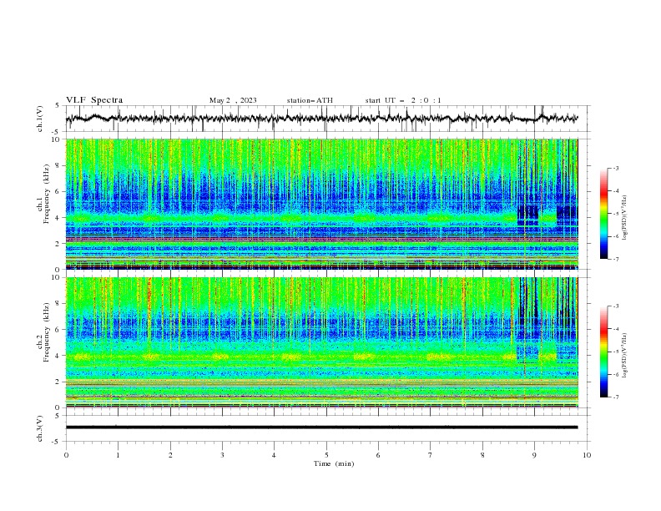
Task: Click the "6" kHz tick on ch.2 spectrogram axis
Action: [59, 330]
